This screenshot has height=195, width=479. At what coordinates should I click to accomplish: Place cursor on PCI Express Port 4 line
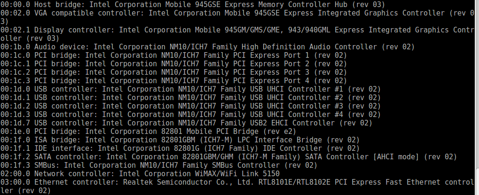(x=173, y=81)
